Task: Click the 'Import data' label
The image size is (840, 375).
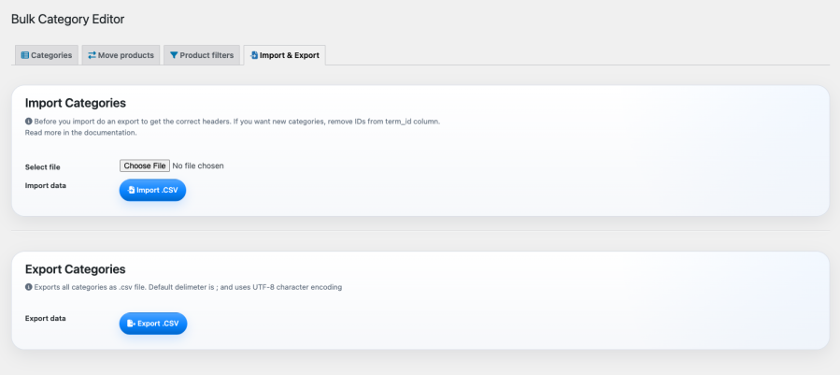Action: [x=46, y=185]
